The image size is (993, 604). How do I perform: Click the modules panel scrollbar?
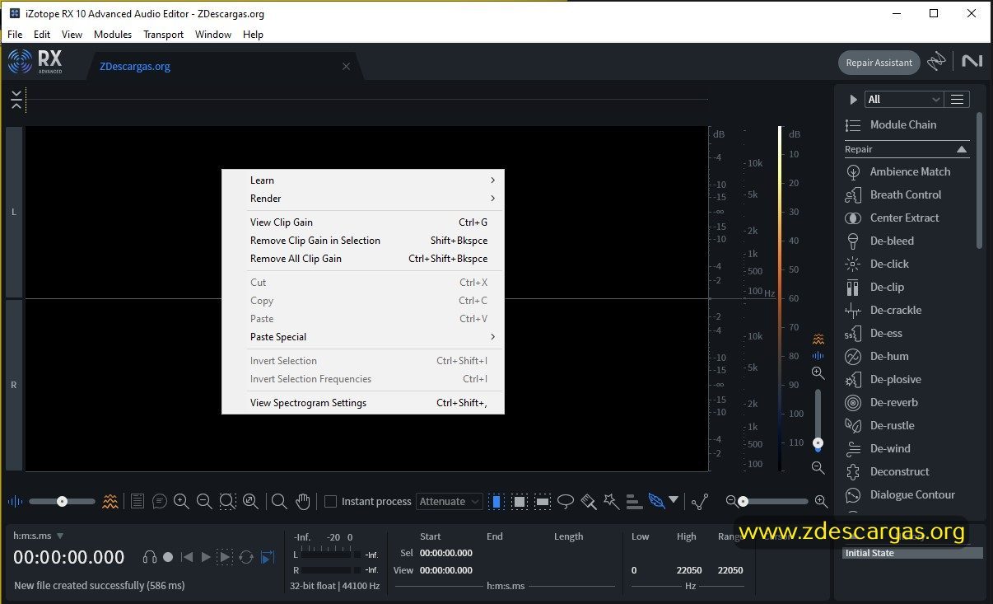click(x=979, y=180)
